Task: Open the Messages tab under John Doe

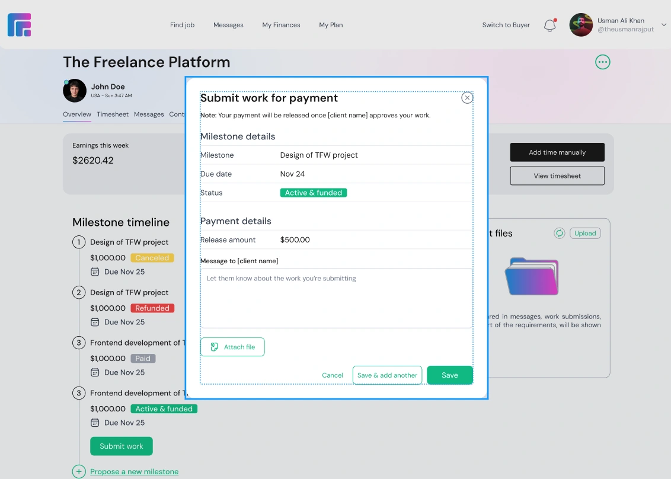Action: click(149, 114)
